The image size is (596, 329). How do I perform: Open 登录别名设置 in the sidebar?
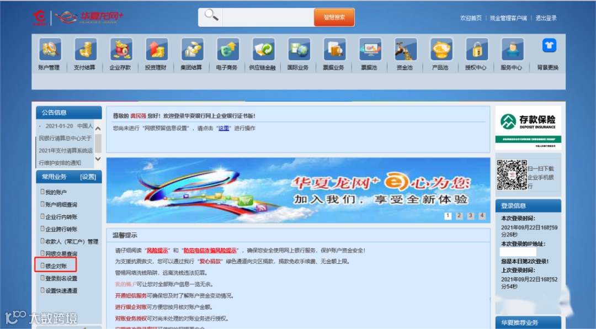(x=61, y=278)
